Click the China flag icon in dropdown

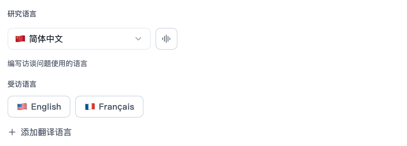(20, 39)
